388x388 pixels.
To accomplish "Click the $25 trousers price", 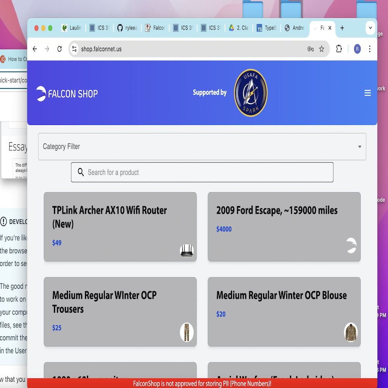I will [x=57, y=328].
